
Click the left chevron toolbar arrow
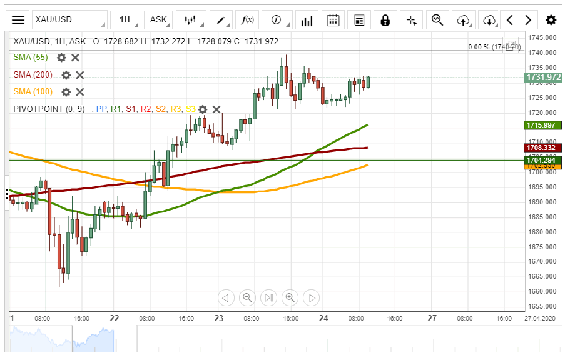(510, 20)
